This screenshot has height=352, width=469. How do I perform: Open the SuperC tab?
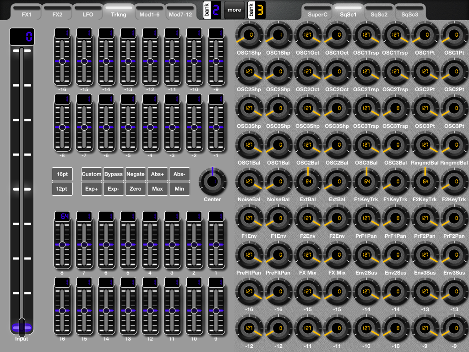pos(318,12)
